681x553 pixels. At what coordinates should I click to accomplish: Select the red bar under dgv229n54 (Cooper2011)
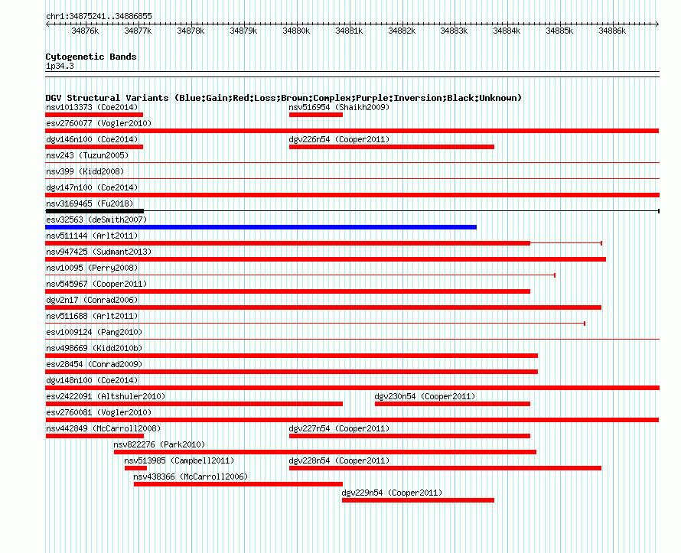419,500
